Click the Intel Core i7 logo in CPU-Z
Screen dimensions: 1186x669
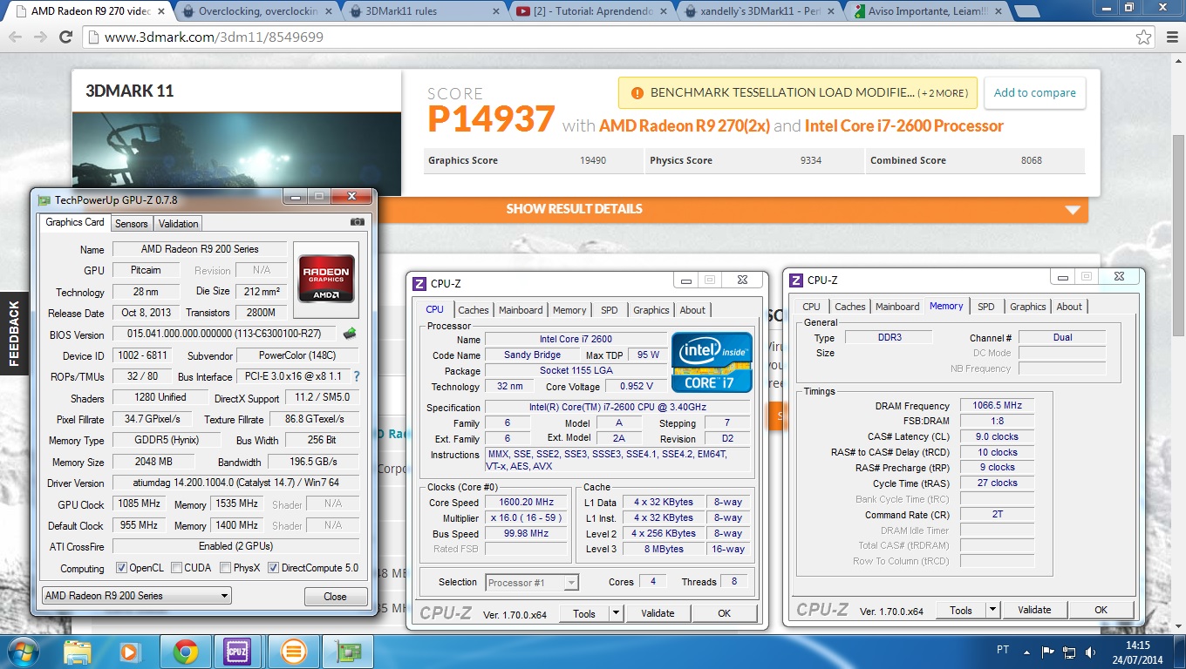[x=712, y=362]
